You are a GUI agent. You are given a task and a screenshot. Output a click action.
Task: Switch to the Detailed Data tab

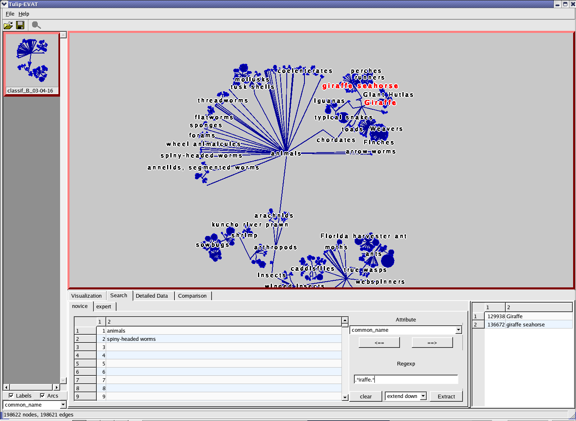152,296
